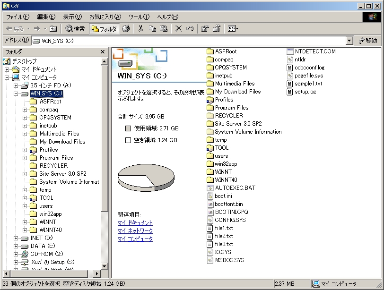
Task: Expand the compaq folder in tree
Action: (25, 110)
